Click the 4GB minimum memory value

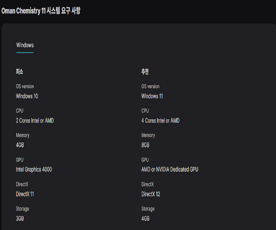(x=21, y=145)
